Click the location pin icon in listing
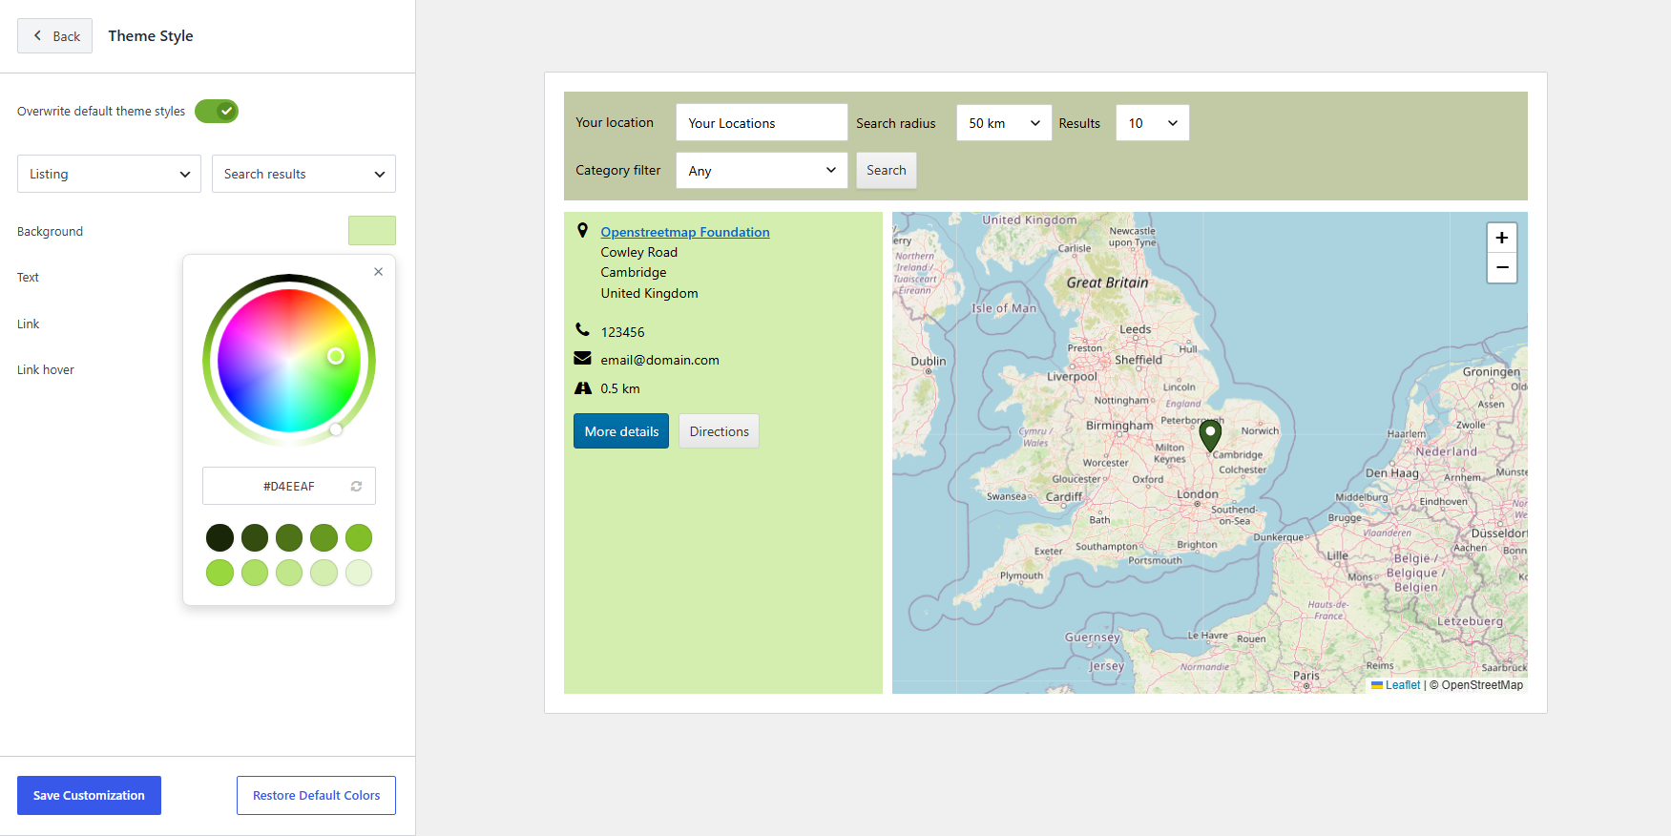Viewport: 1671px width, 836px height. click(x=582, y=230)
